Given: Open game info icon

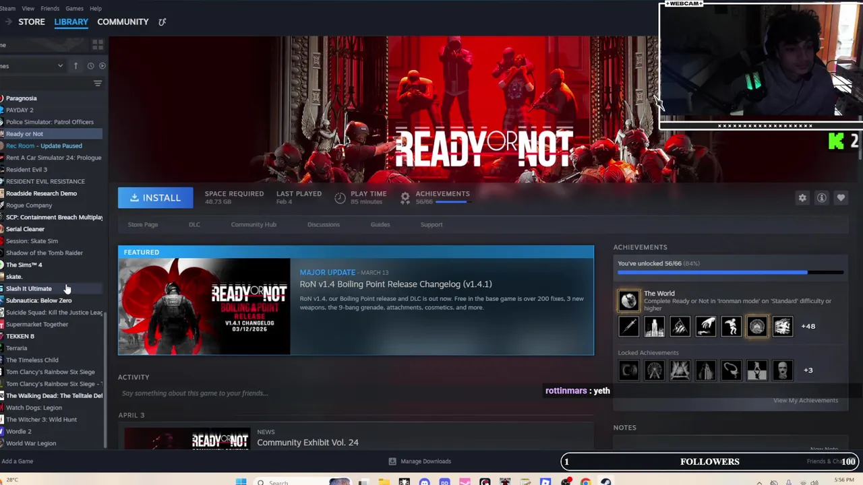Looking at the screenshot, I should [821, 197].
